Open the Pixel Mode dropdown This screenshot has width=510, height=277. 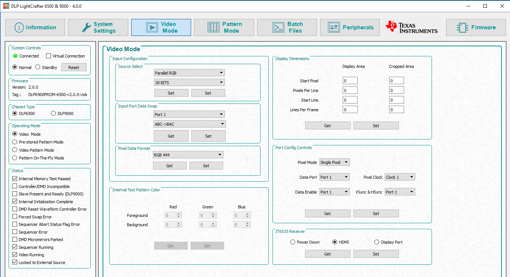(x=335, y=162)
